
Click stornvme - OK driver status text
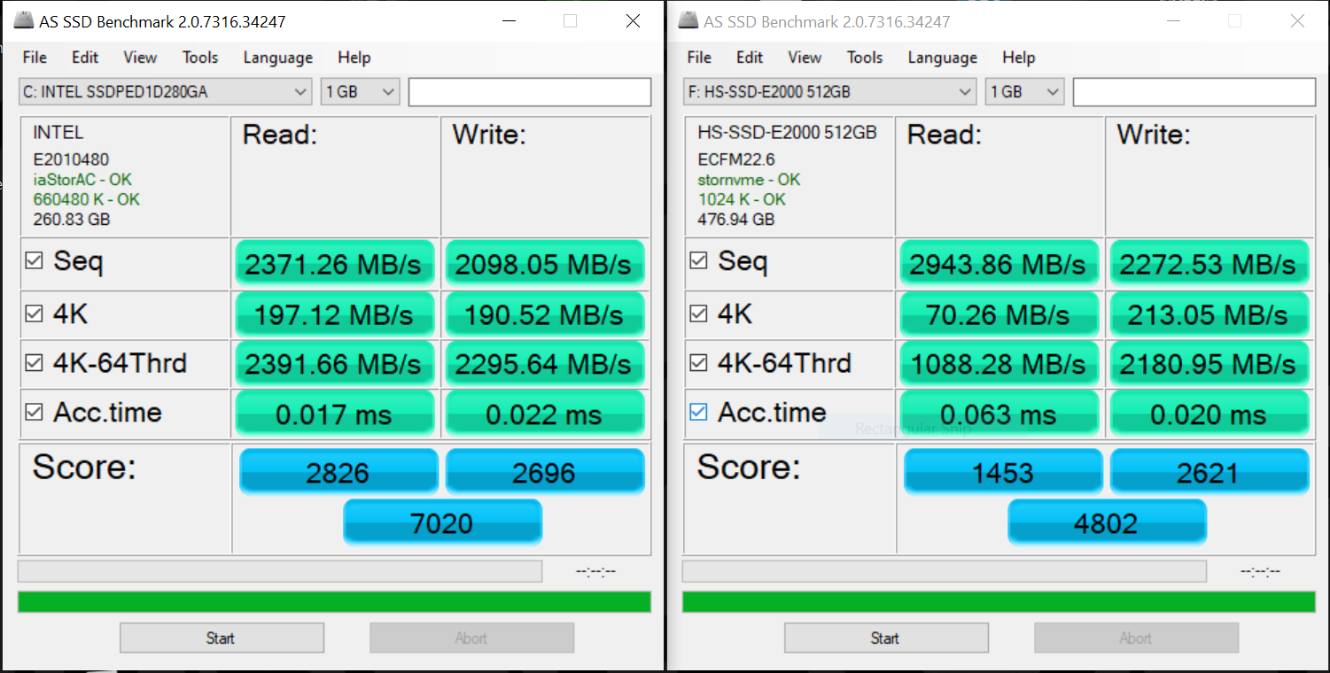point(749,180)
